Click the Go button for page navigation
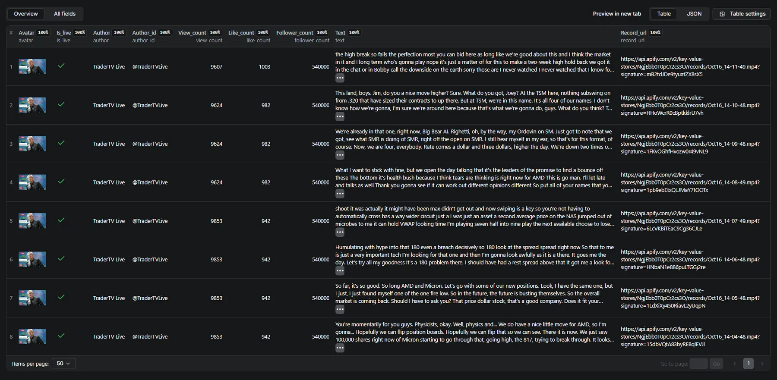The height and width of the screenshot is (380, 777). [x=716, y=364]
